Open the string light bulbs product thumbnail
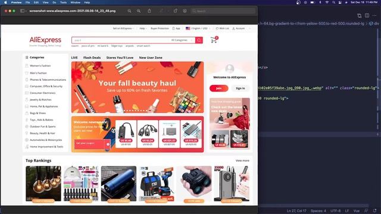Screen dimensions: 381x214 pos(43,184)
